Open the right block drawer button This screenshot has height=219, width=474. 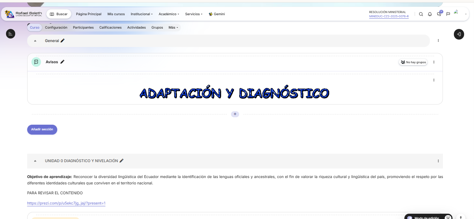(x=458, y=34)
